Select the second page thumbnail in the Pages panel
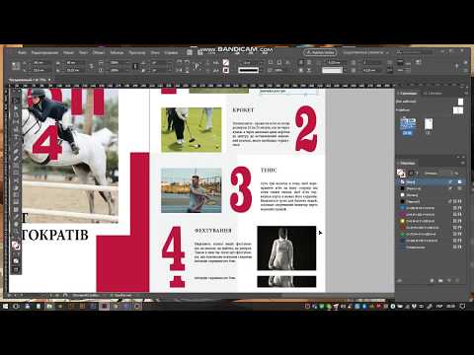 click(x=429, y=124)
